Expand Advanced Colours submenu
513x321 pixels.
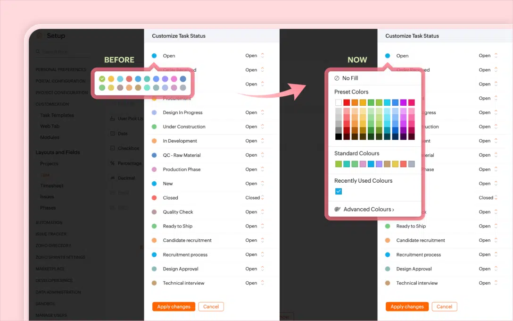click(368, 209)
